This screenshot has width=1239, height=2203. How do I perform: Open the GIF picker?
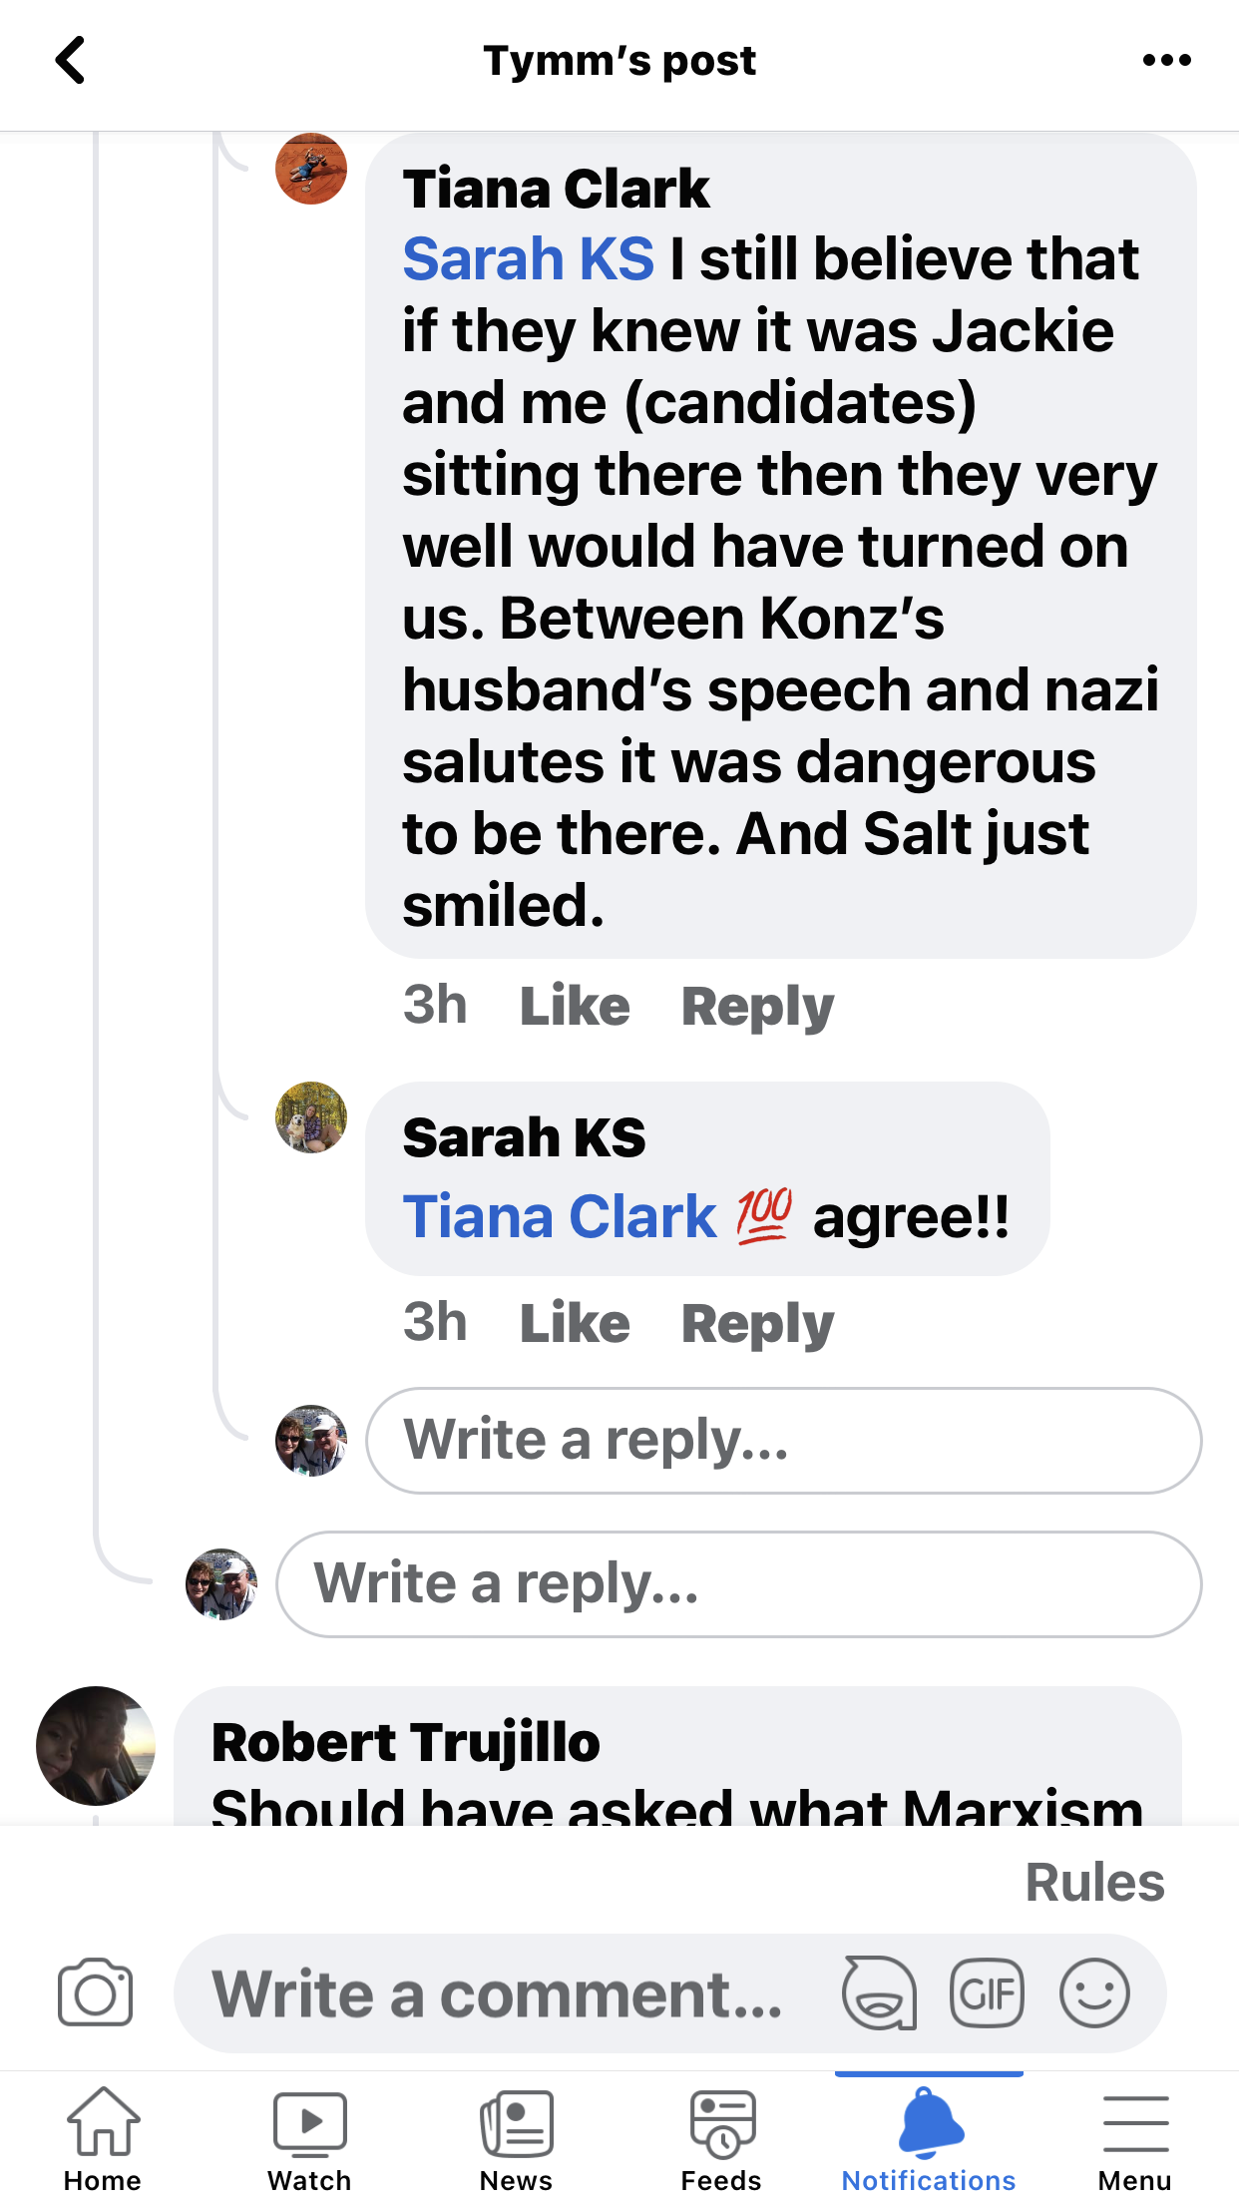coord(987,1993)
